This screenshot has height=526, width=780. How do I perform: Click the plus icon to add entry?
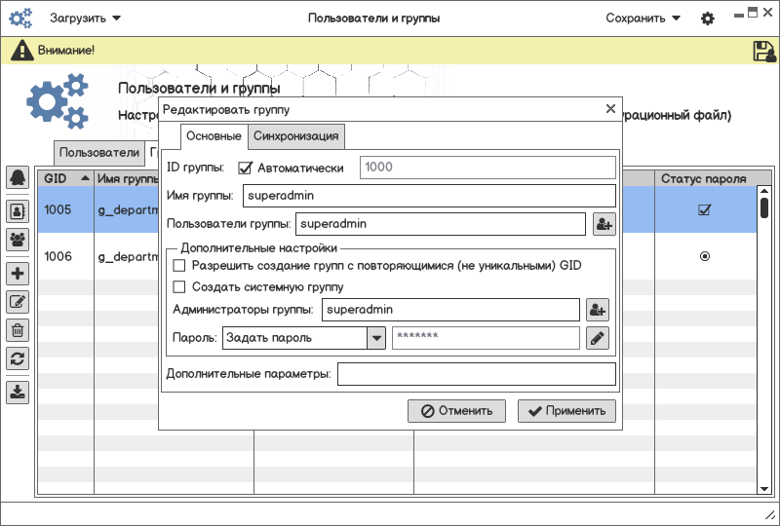point(17,274)
